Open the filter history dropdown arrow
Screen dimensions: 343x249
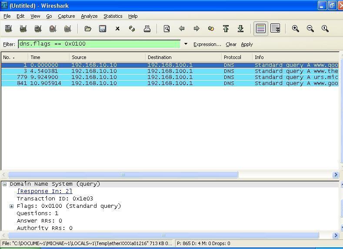186,44
